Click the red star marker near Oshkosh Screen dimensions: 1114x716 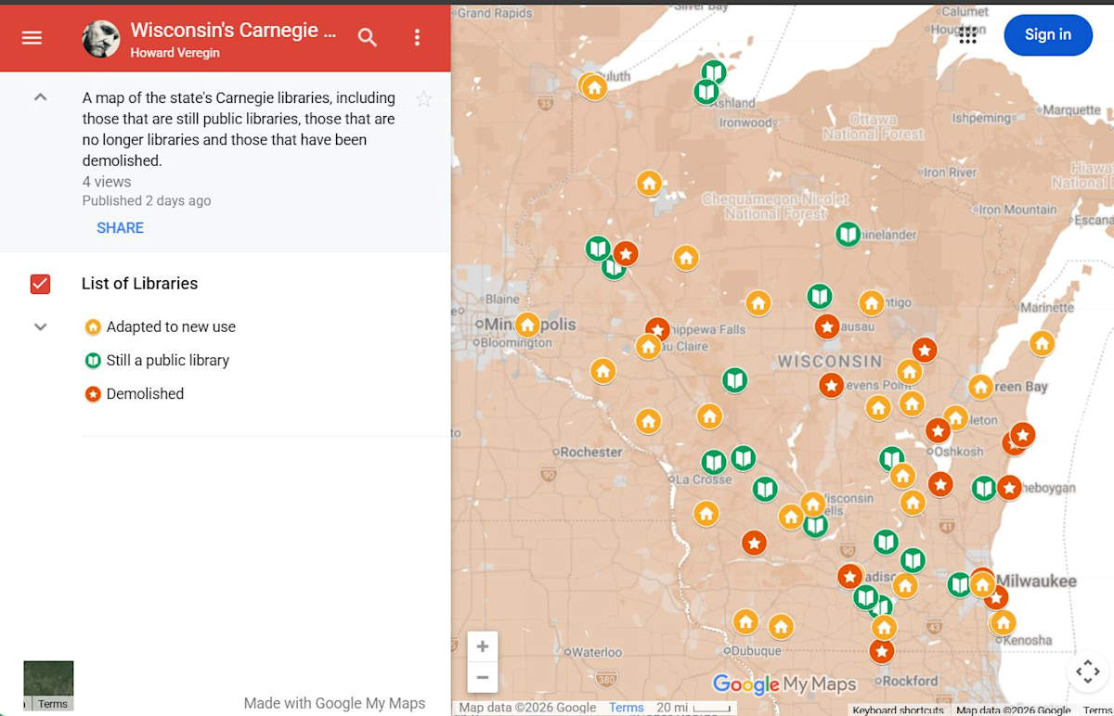[938, 430]
